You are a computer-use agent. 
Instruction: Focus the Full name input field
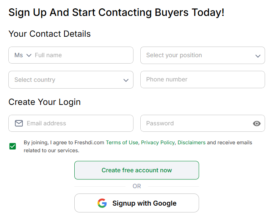[x=83, y=55]
